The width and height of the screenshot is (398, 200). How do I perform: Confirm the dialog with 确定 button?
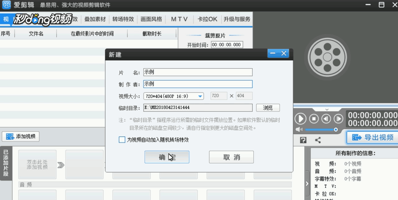click(x=167, y=157)
